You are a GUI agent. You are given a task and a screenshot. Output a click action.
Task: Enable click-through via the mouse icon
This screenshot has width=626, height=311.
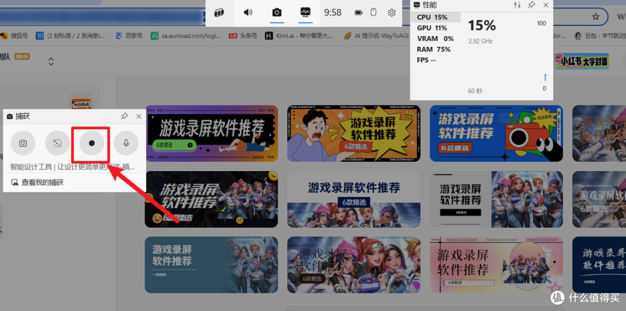click(374, 12)
